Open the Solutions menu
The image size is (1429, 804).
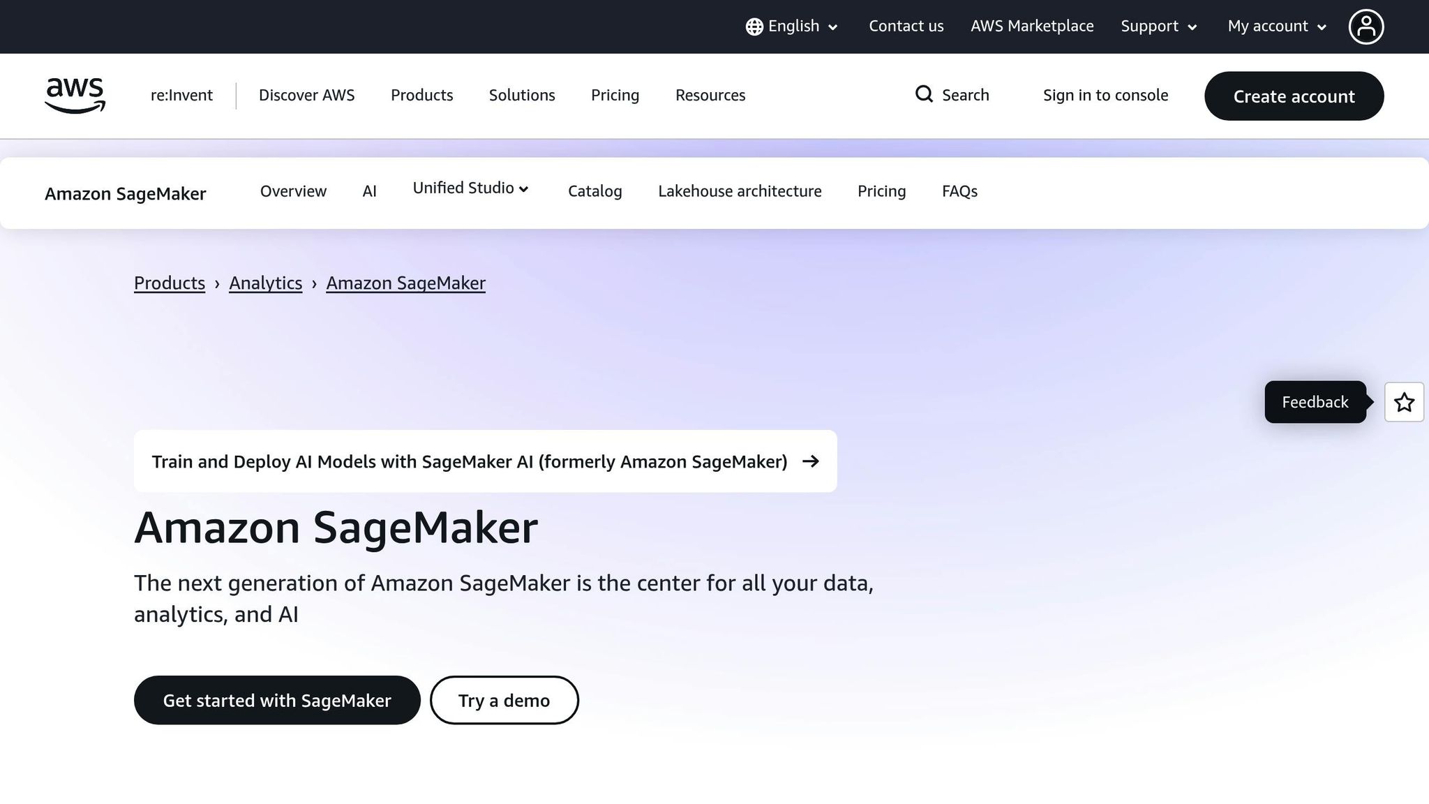(x=521, y=95)
